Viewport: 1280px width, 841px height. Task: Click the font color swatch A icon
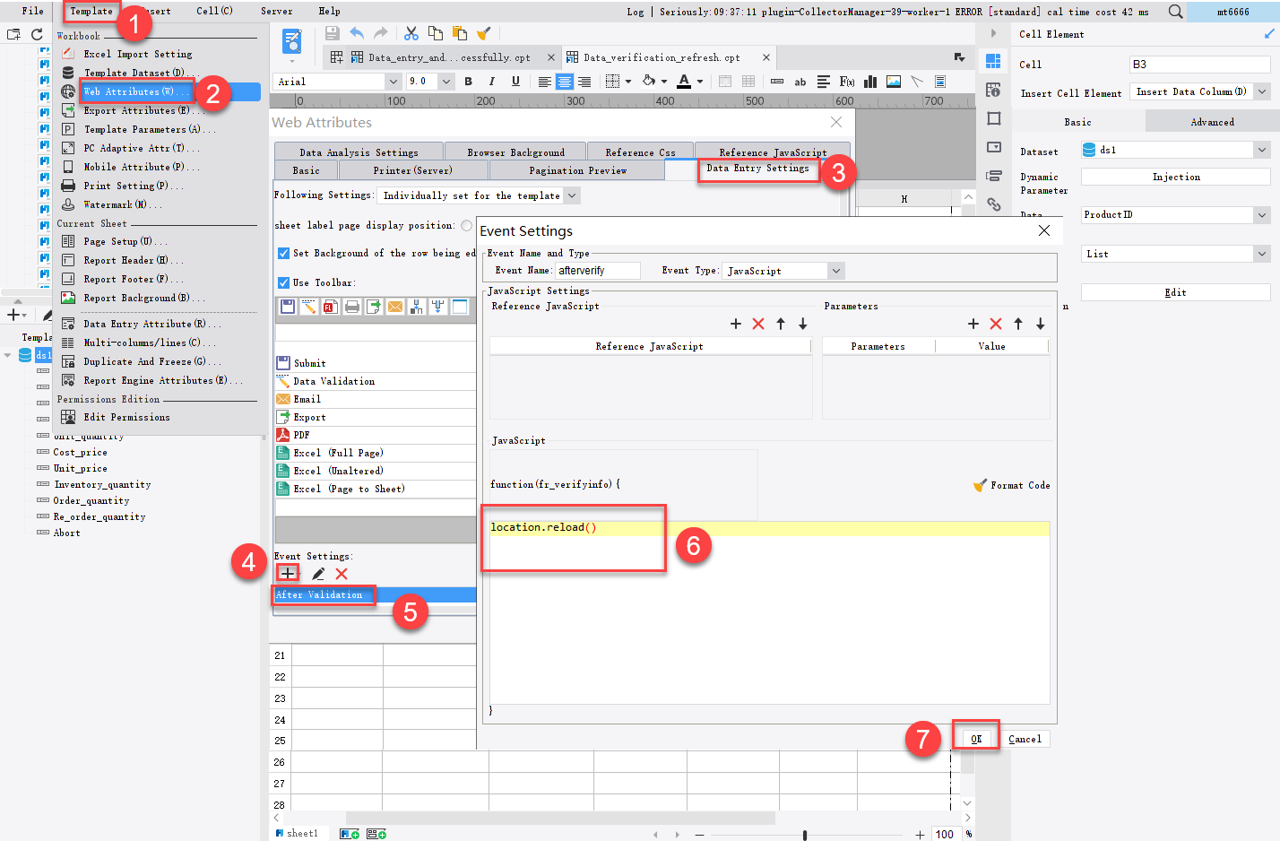(x=684, y=82)
